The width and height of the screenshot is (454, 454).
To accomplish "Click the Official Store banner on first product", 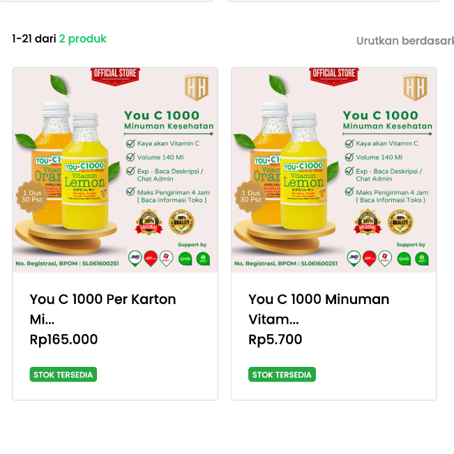I will (x=116, y=75).
